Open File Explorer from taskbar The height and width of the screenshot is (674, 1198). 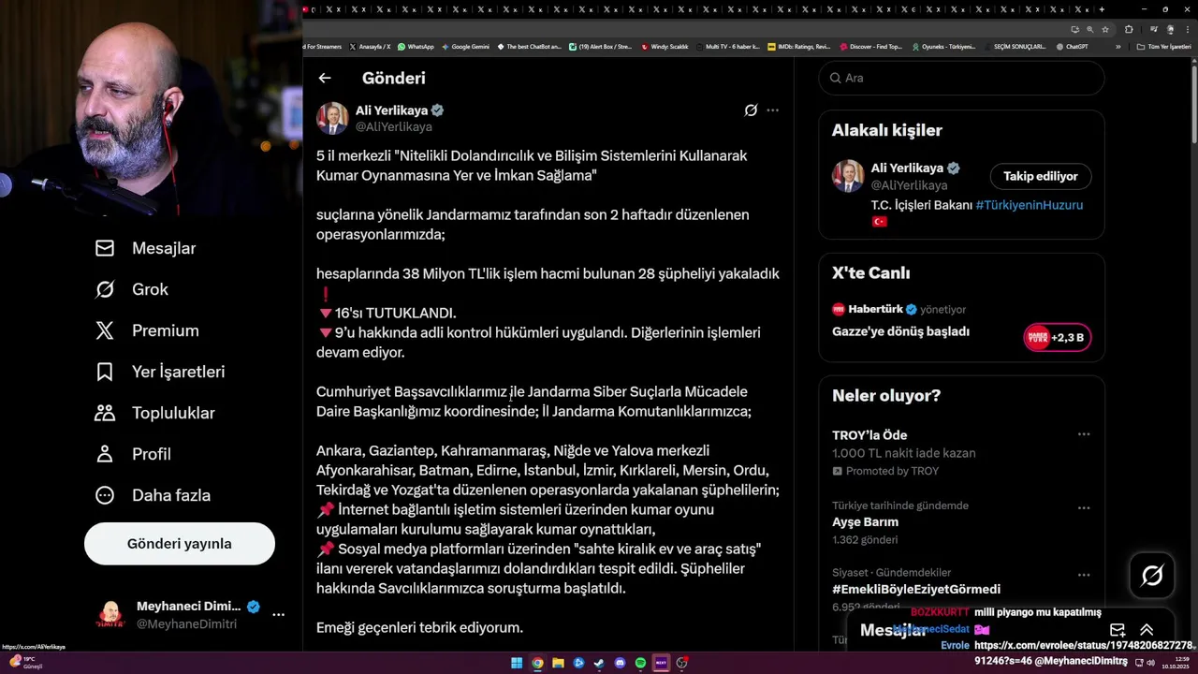(558, 663)
